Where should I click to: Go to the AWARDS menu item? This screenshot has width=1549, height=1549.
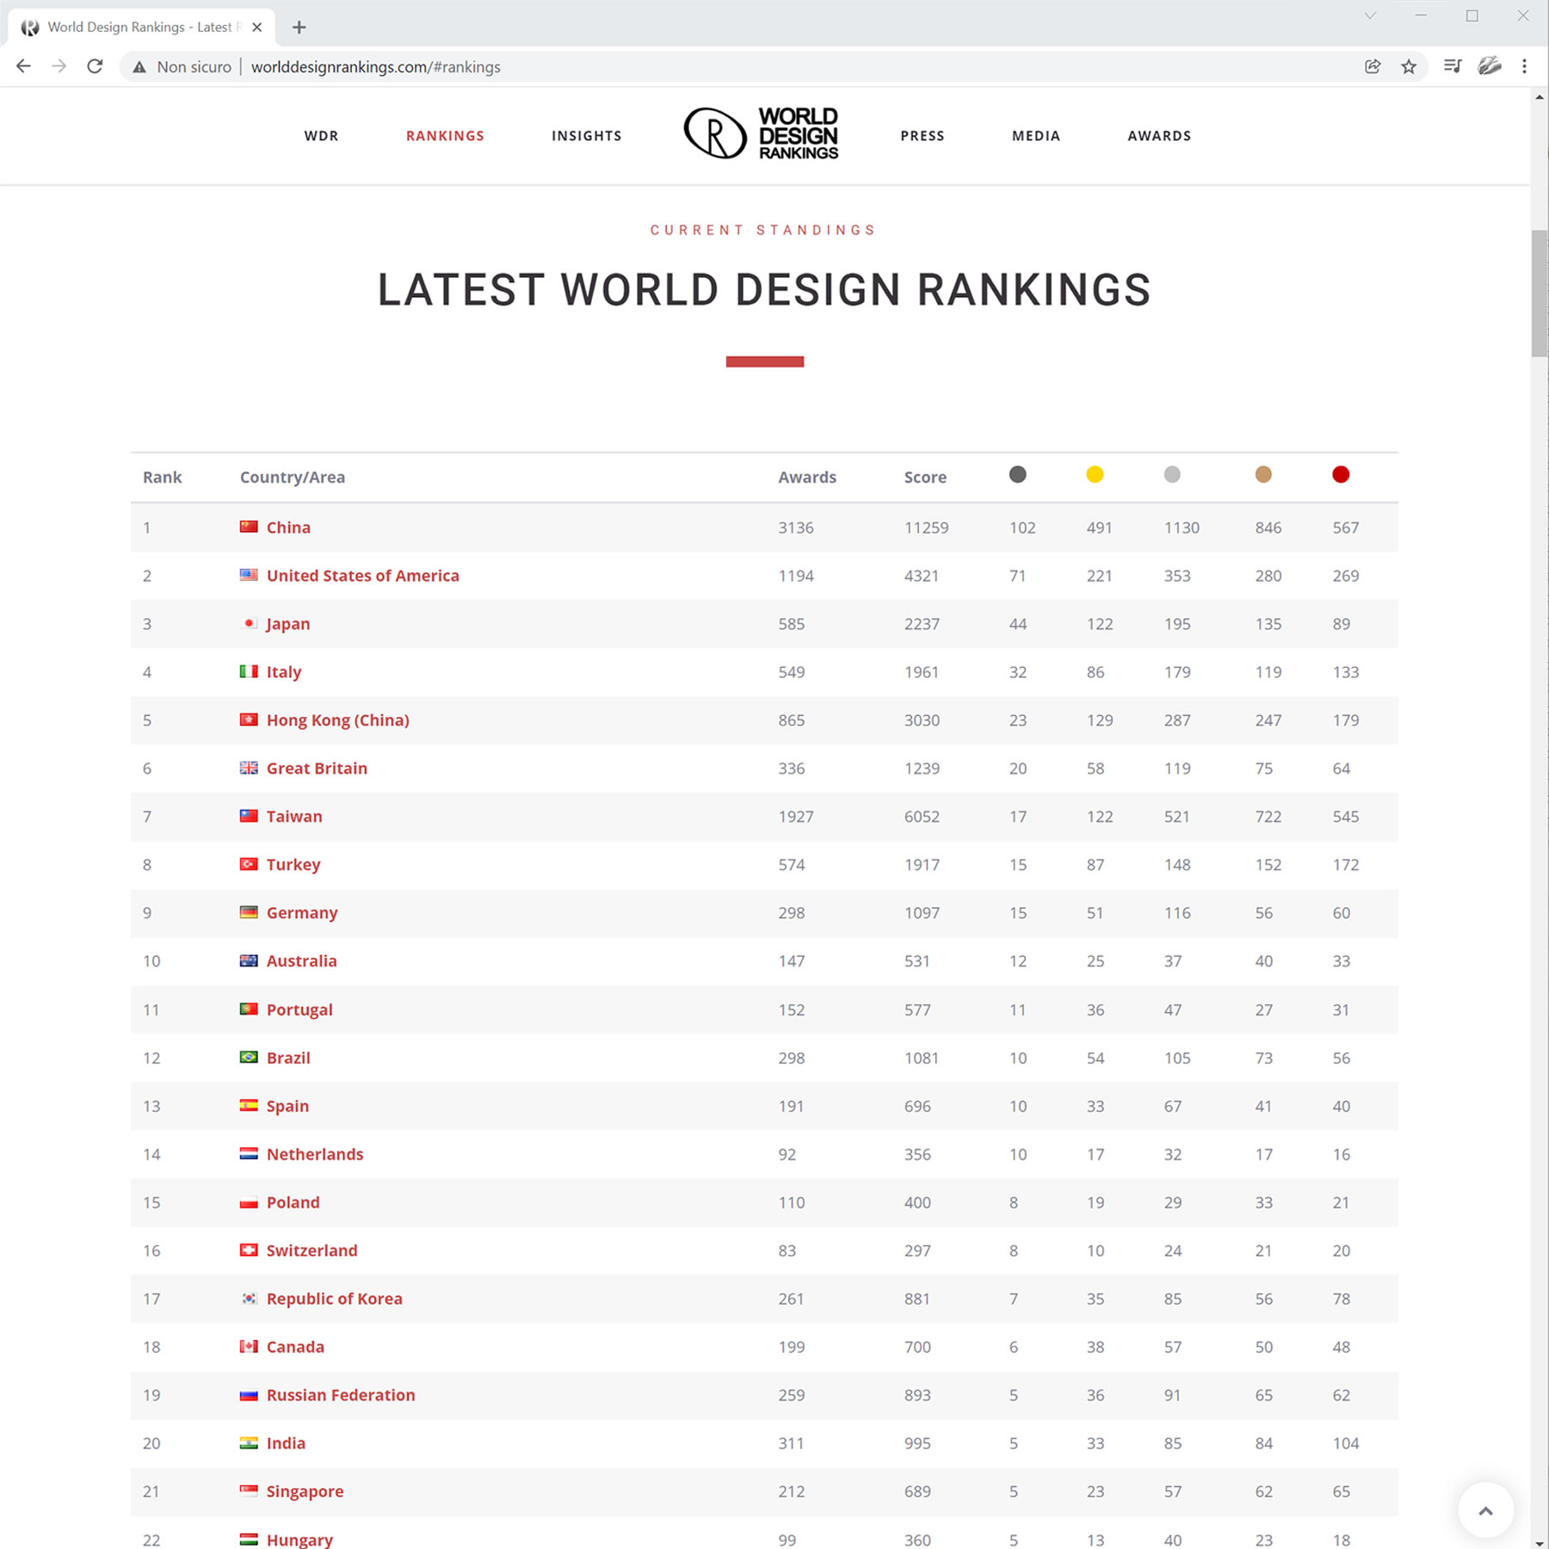(1159, 136)
